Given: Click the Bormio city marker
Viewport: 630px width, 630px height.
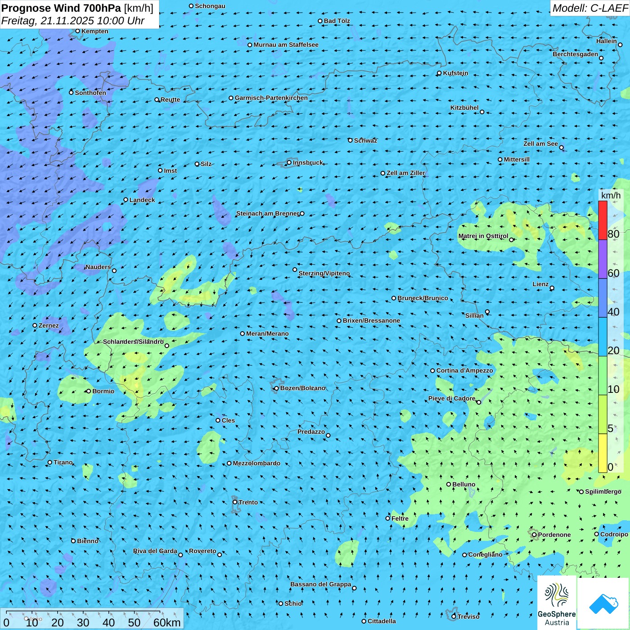Looking at the screenshot, I should (89, 391).
